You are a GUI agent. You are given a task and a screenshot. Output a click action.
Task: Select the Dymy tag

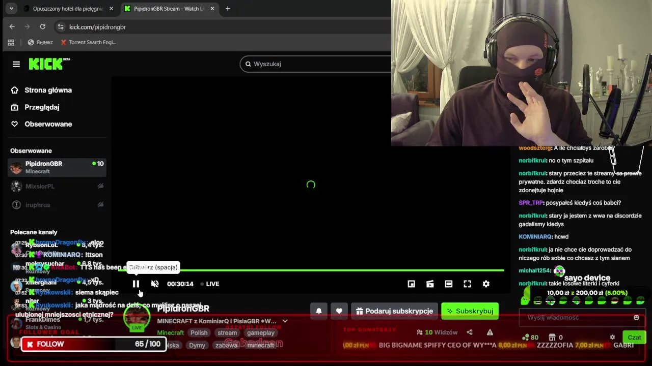coord(197,345)
